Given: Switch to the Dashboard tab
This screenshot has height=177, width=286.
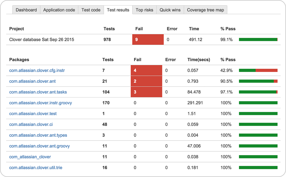Looking at the screenshot, I should coord(26,10).
